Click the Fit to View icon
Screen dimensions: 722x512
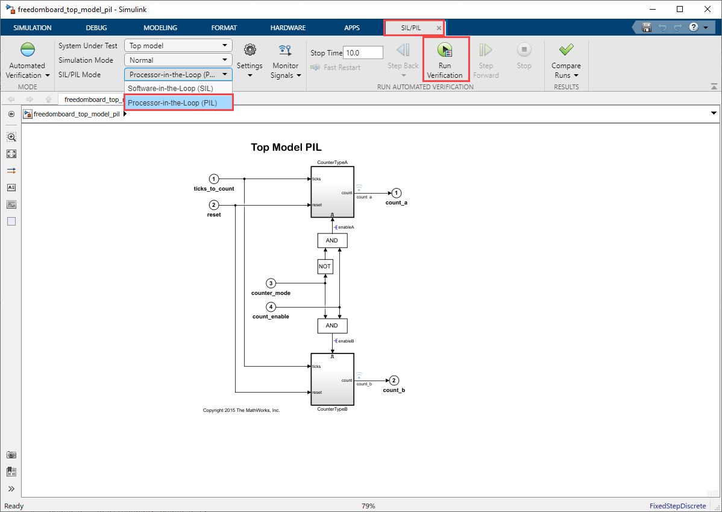click(11, 154)
